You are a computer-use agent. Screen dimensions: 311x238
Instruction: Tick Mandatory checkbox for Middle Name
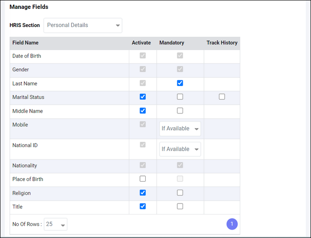[180, 111]
